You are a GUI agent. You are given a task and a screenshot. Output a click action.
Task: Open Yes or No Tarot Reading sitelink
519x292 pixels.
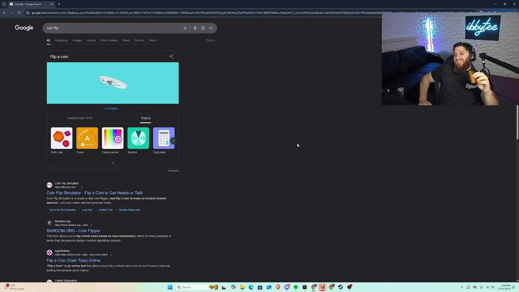tap(62, 210)
